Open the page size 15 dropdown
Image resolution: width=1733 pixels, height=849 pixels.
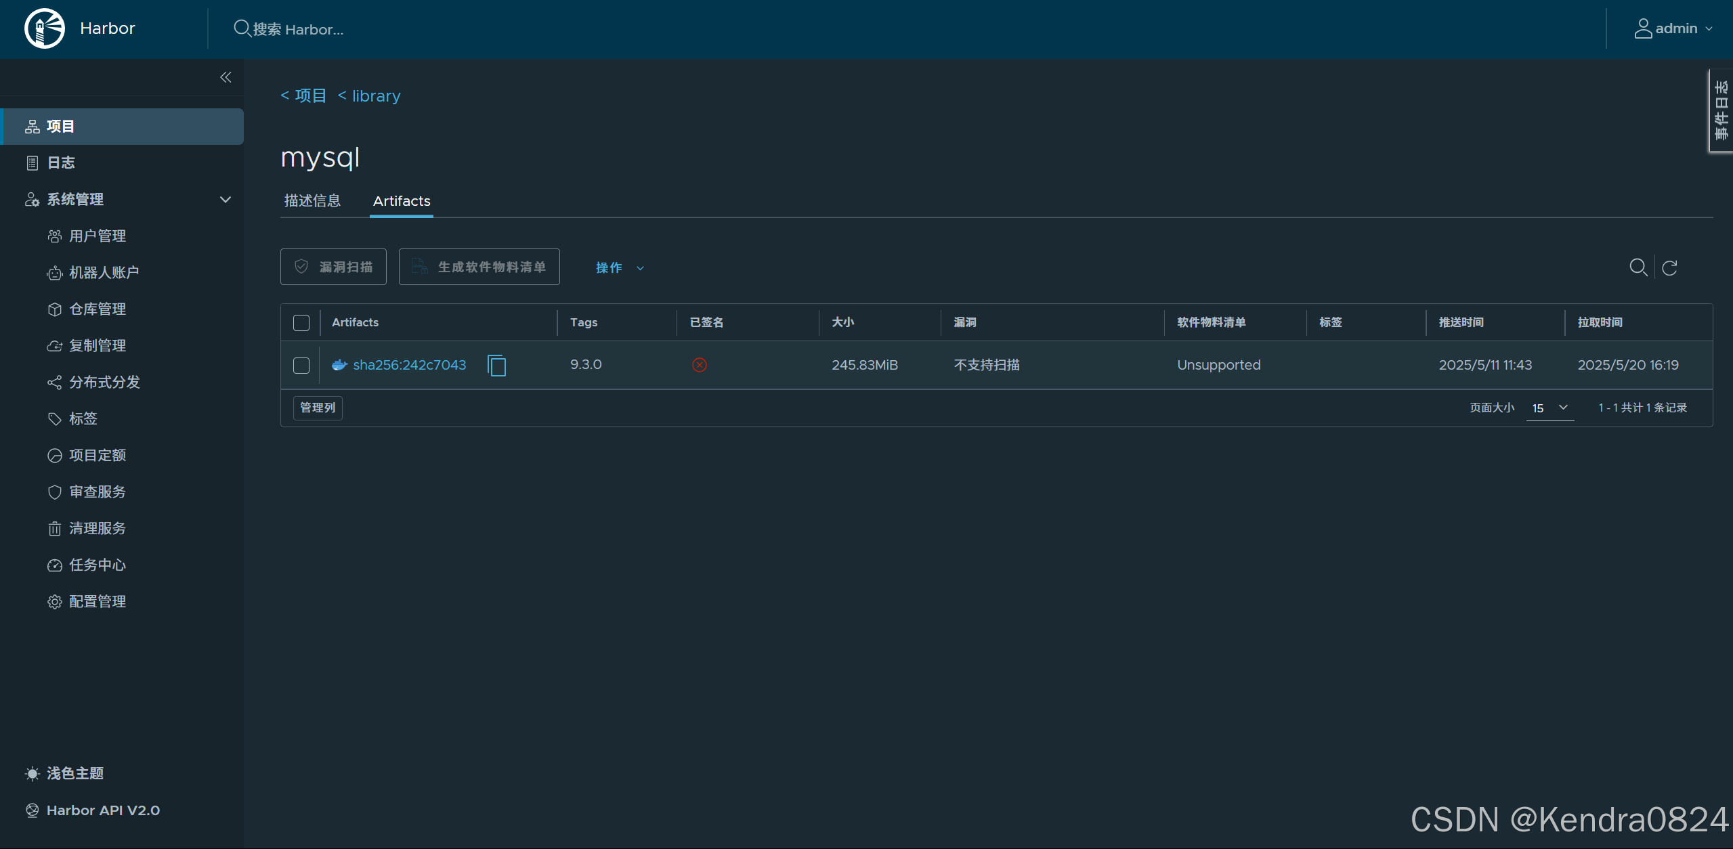pos(1549,408)
